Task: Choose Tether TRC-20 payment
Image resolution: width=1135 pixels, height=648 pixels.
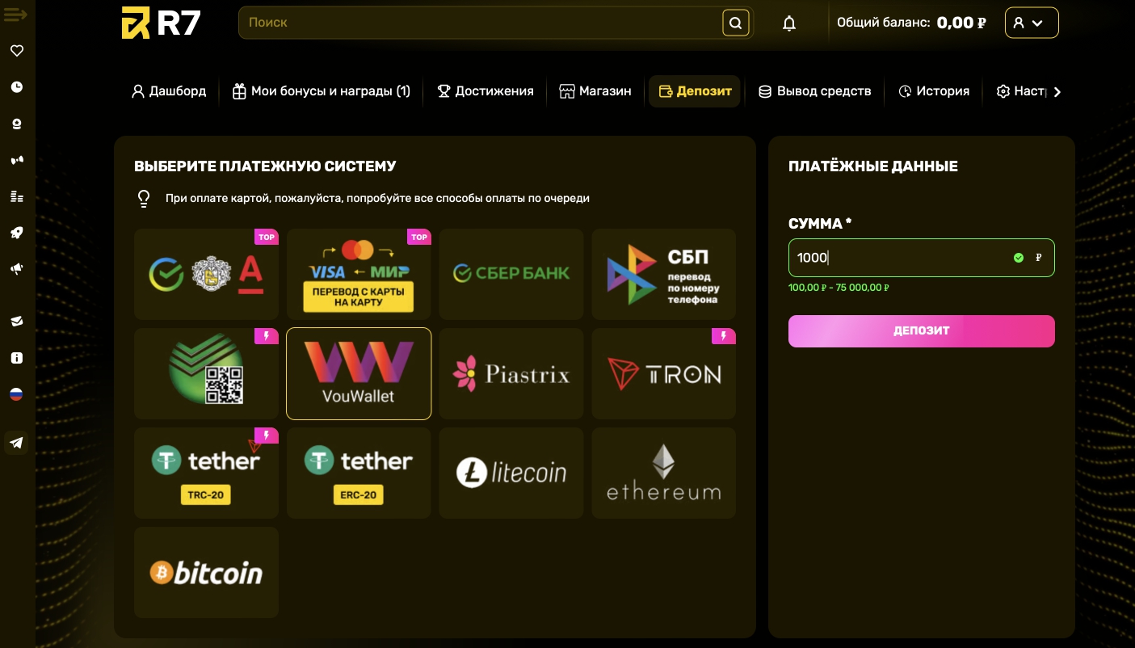Action: coord(206,473)
